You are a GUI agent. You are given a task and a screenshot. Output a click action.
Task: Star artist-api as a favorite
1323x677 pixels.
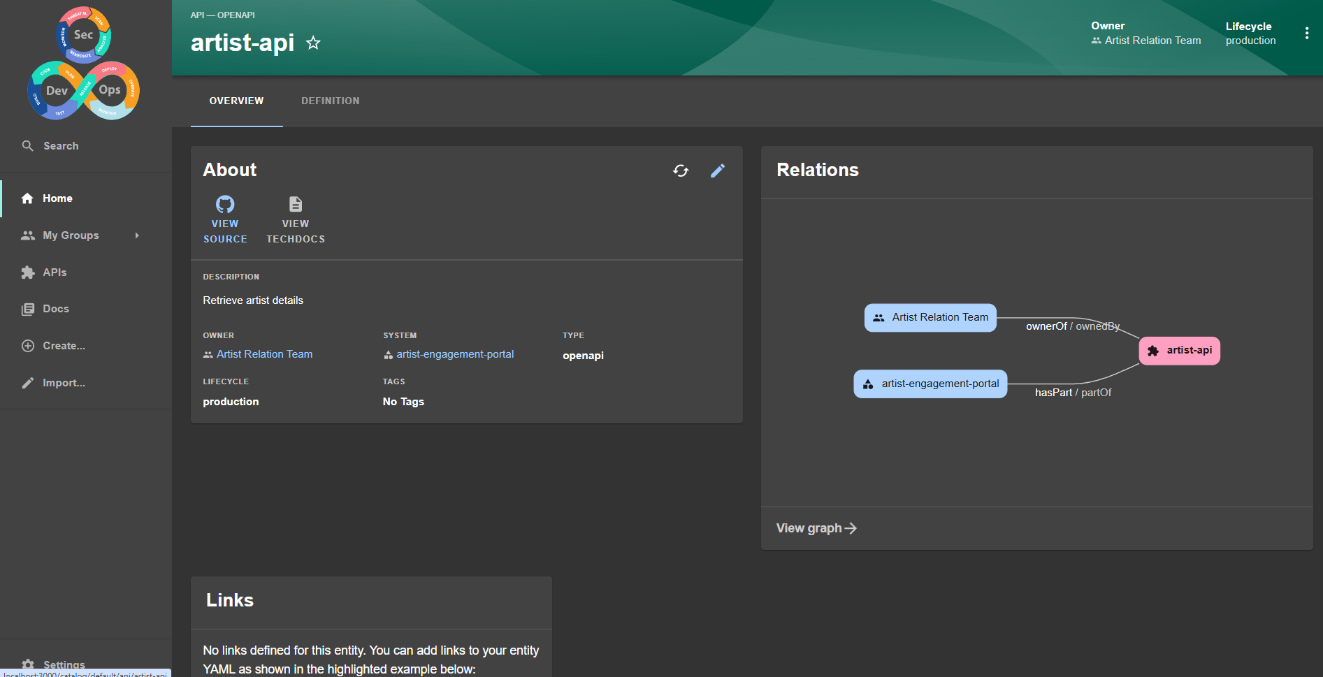(x=313, y=43)
